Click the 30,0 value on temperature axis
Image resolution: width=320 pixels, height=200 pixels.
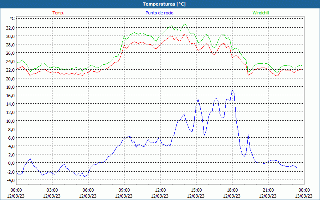[x=10, y=36]
